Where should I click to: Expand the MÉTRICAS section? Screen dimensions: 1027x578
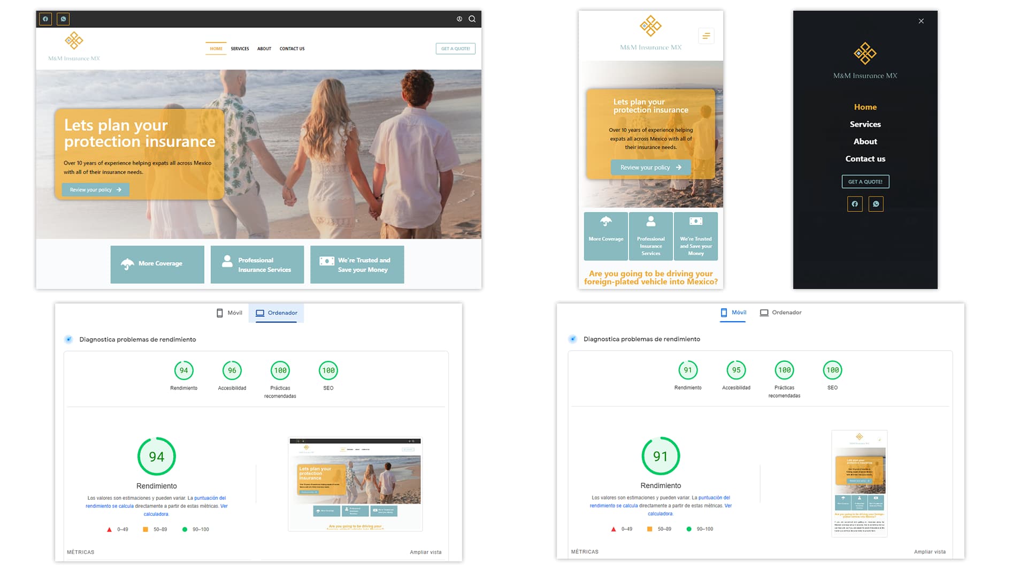80,552
